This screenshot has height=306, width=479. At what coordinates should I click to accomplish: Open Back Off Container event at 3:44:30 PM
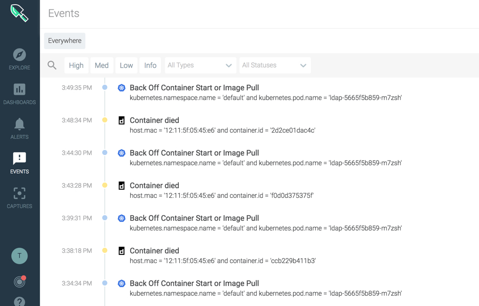194,153
